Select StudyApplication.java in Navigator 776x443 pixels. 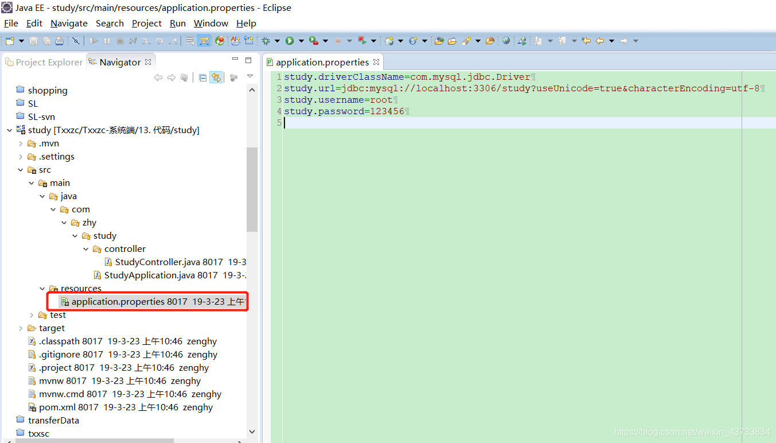point(170,275)
